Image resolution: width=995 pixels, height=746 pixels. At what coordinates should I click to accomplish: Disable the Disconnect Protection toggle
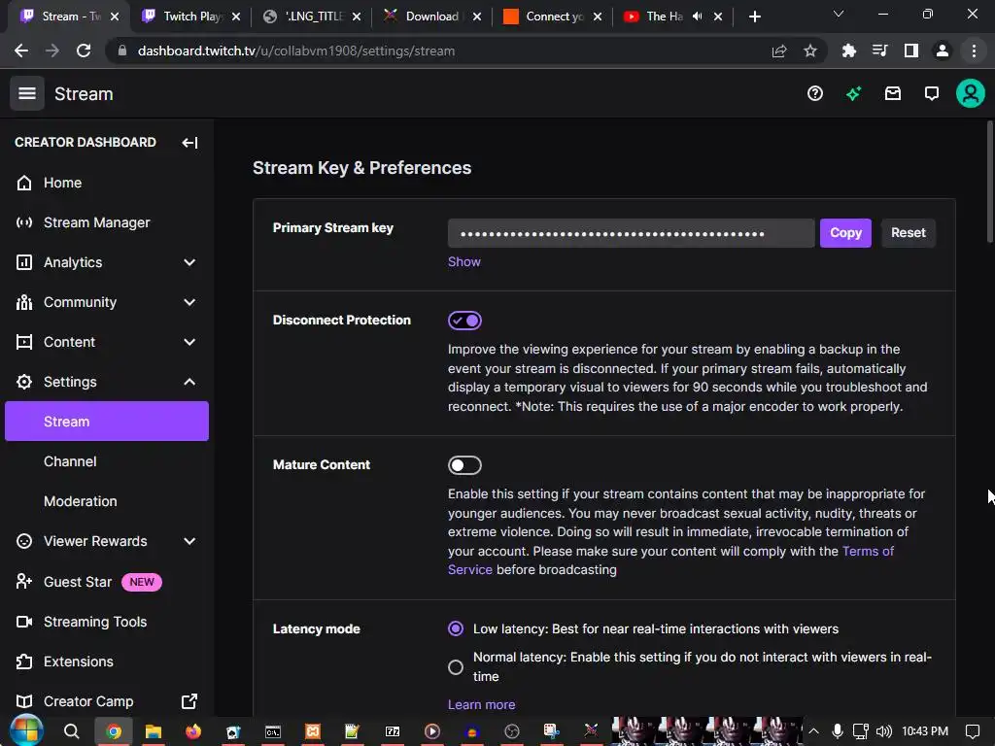(x=464, y=321)
